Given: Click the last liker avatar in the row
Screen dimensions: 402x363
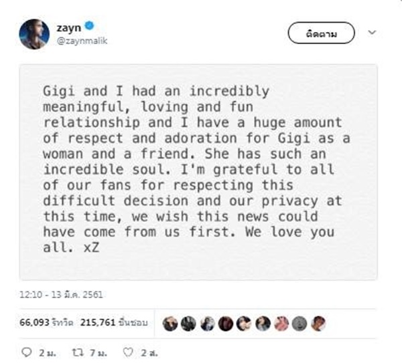Looking at the screenshot, I should 319,322.
